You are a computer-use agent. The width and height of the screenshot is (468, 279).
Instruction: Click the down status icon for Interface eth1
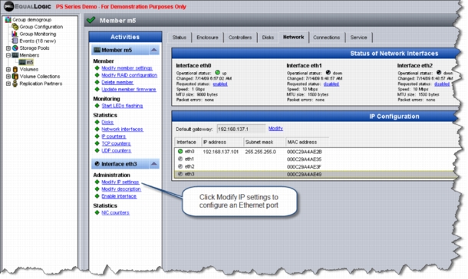(x=328, y=72)
